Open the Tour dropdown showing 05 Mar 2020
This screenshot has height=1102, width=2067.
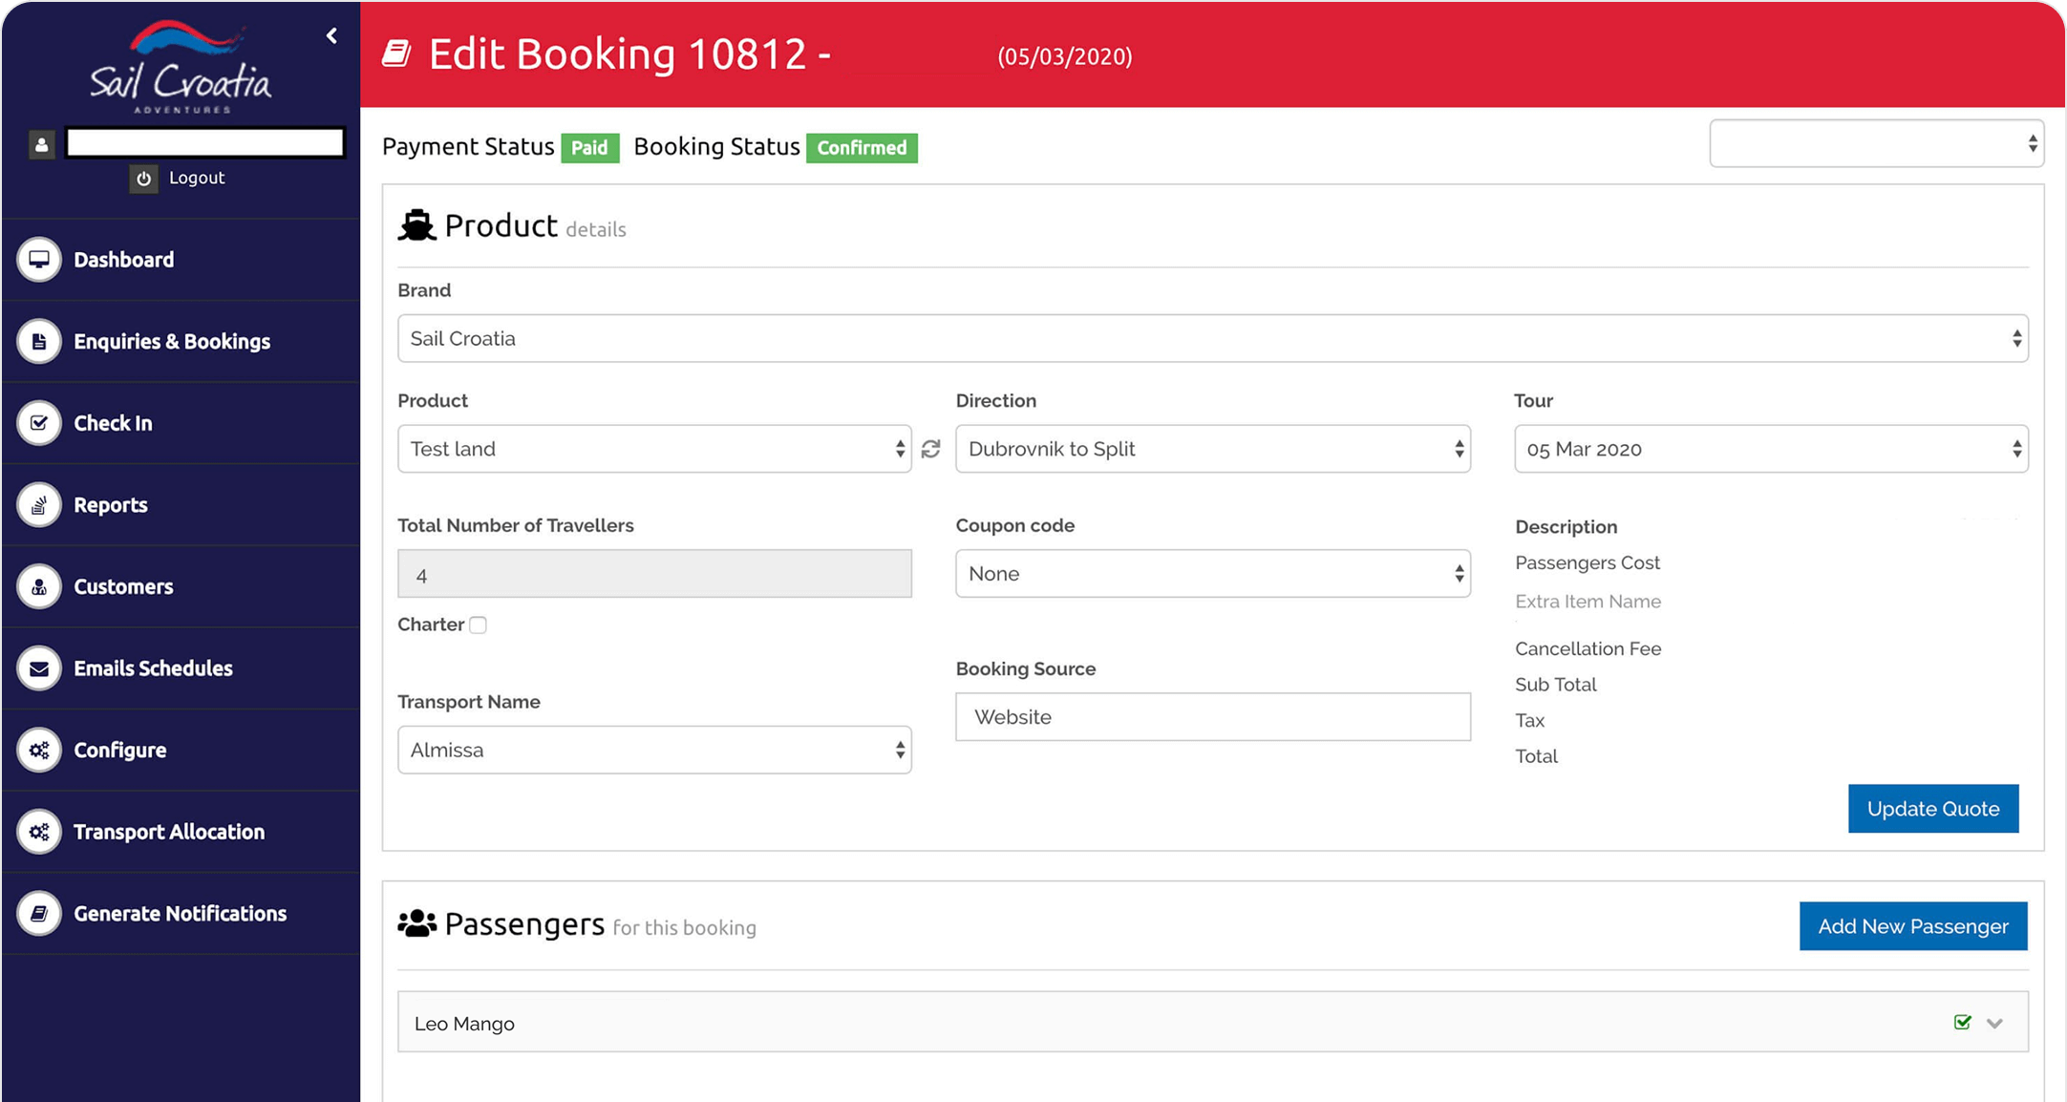coord(1771,449)
